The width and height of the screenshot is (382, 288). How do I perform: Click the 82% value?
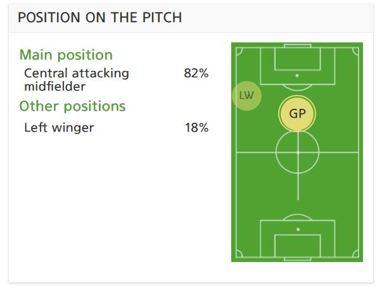[x=196, y=73]
